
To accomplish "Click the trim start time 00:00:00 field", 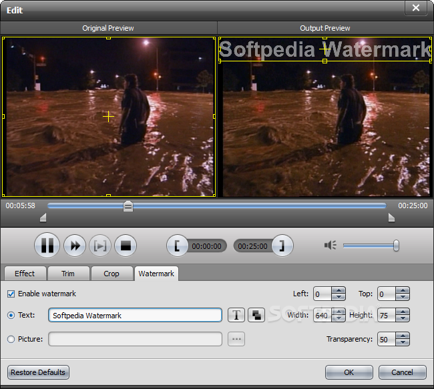I will point(206,246).
